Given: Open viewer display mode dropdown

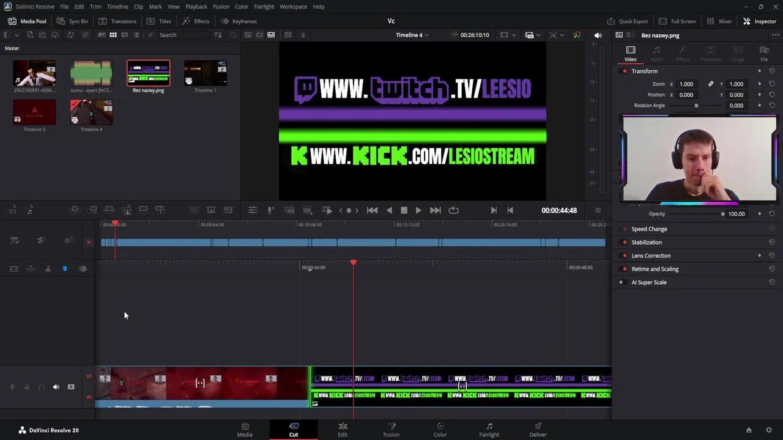Looking at the screenshot, I should (x=508, y=35).
